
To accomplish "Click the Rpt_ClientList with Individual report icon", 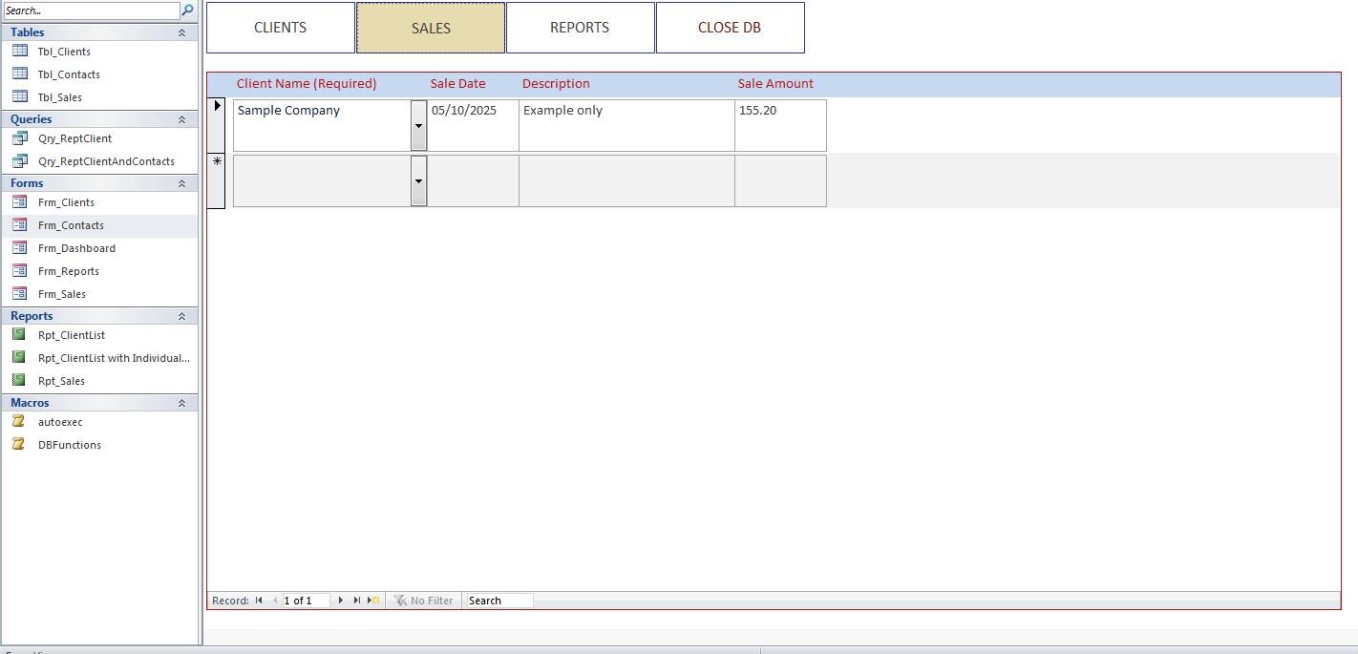I will point(19,358).
